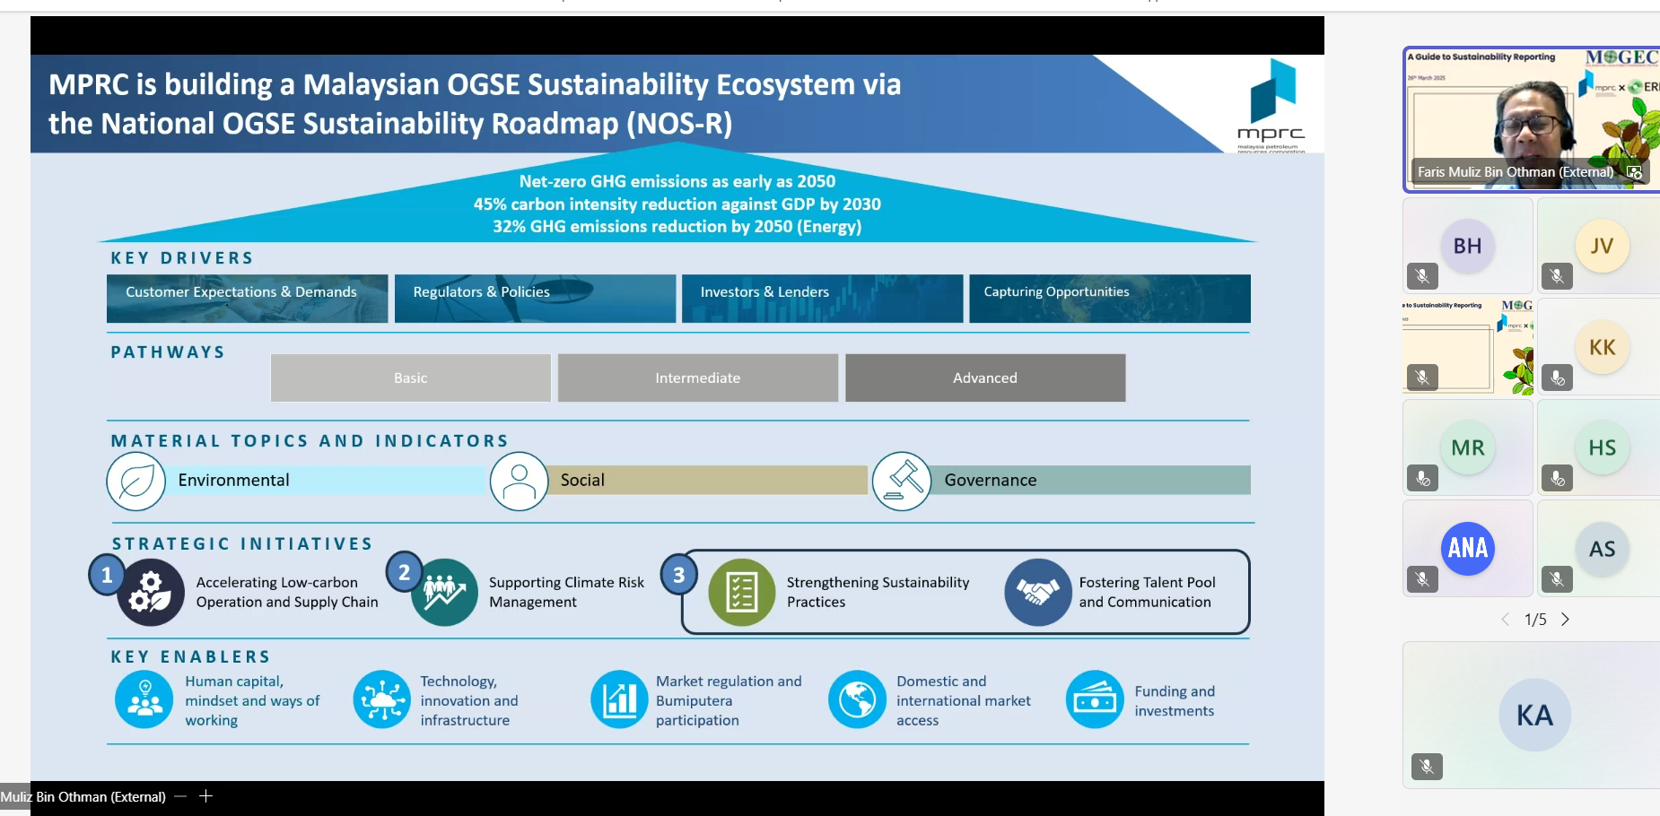Viewport: 1660px width, 816px height.
Task: Click Market regulation chart icon
Action: (x=619, y=699)
